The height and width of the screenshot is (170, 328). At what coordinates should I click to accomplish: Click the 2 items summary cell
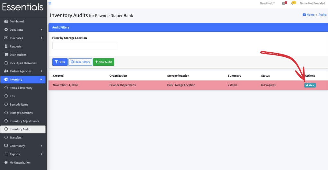point(233,85)
